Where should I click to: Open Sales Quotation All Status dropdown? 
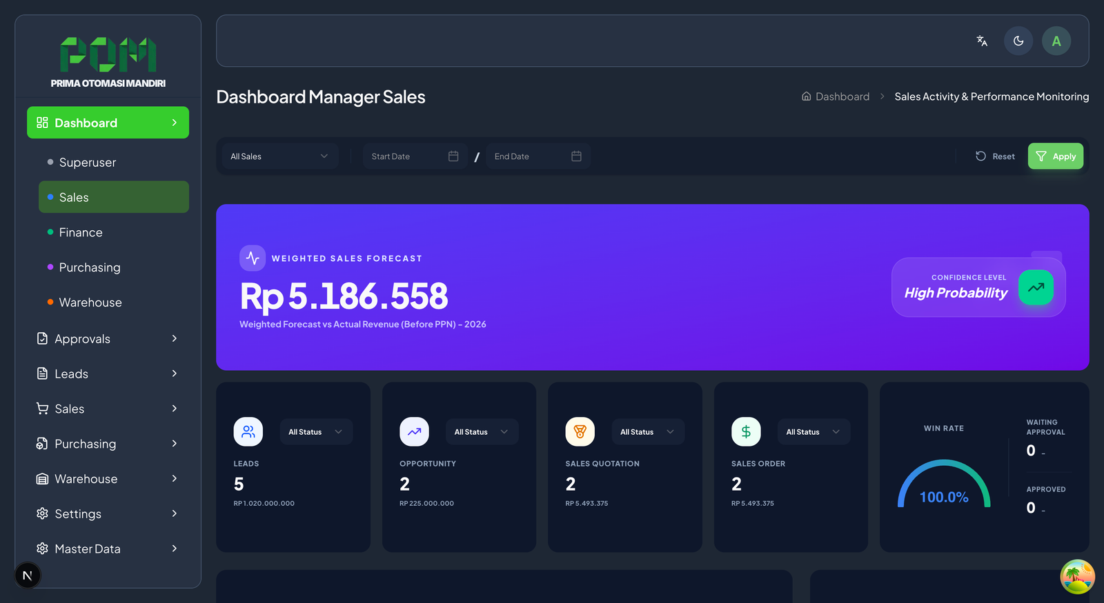click(x=648, y=432)
